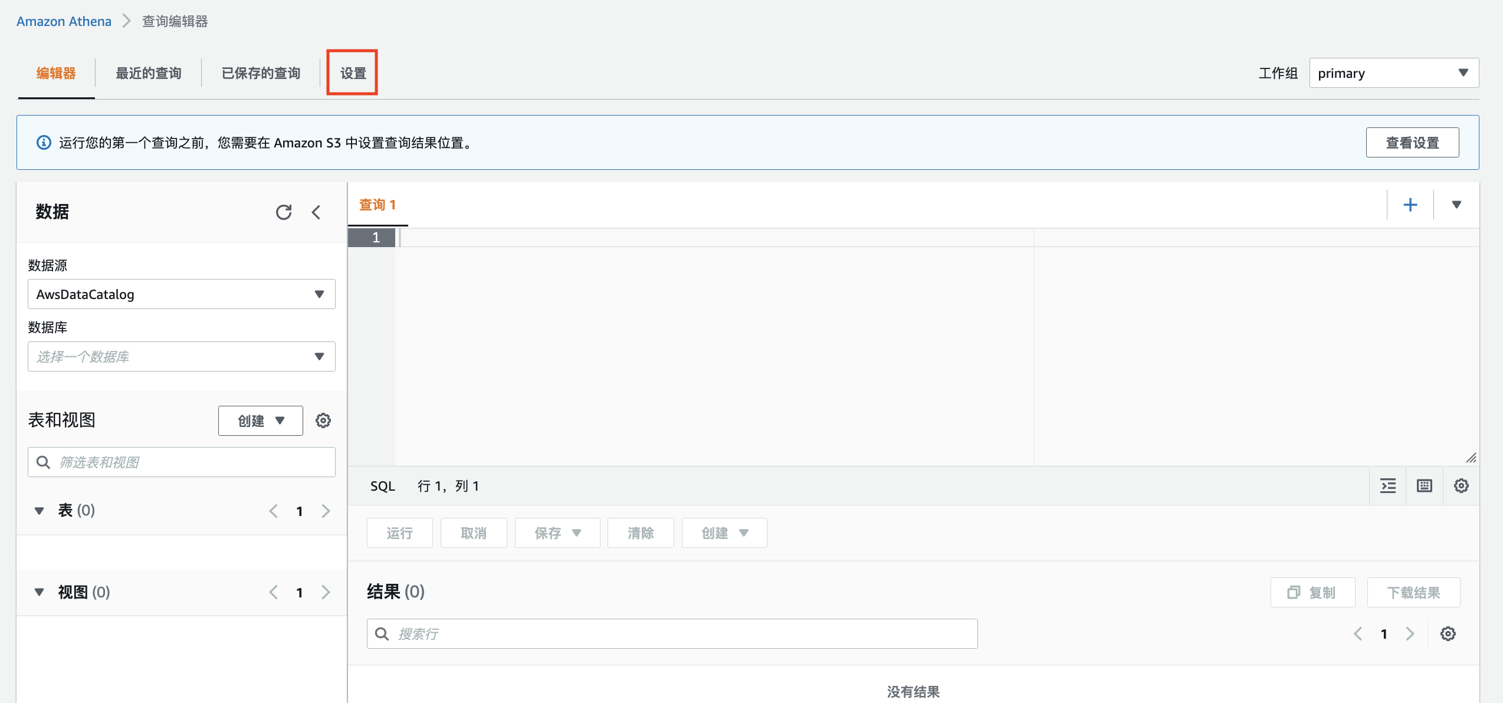The width and height of the screenshot is (1503, 703).
Task: Collapse the 数据 side panel arrow
Action: pos(316,212)
